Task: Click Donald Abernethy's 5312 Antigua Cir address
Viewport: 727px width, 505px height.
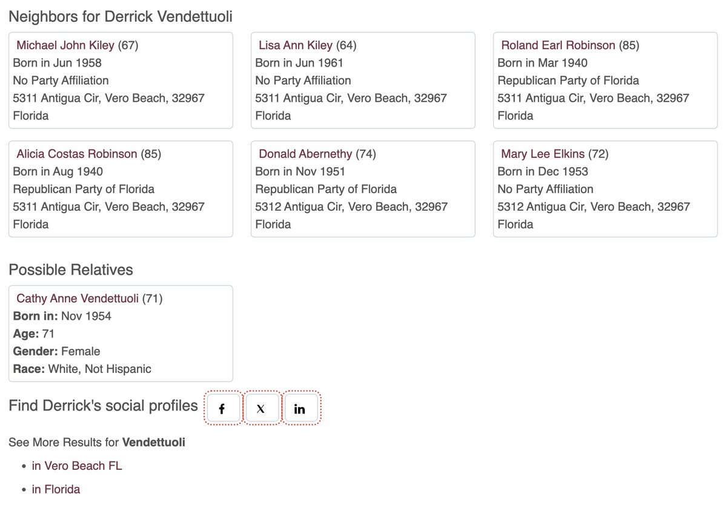Action: click(351, 206)
